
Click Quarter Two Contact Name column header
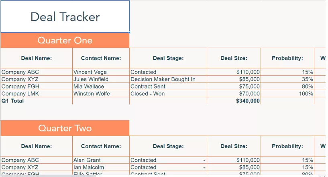101,146
